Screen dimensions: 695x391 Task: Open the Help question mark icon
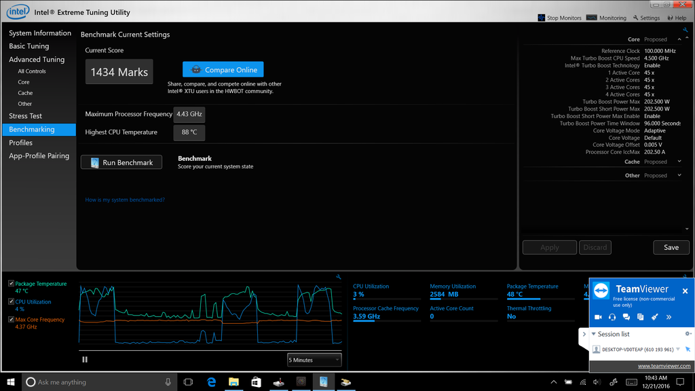[x=670, y=18]
